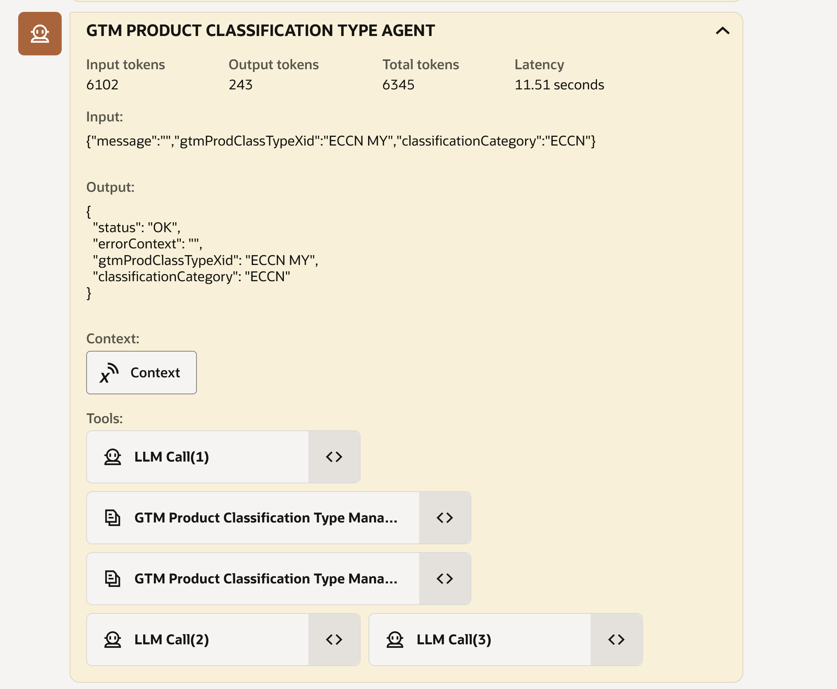Open the LLM Call(3) tool entry
The image size is (837, 689).
coord(480,640)
